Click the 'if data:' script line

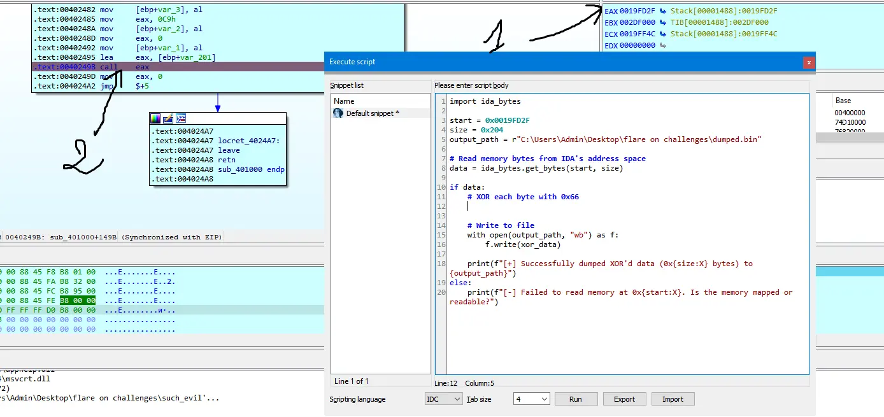(467, 187)
